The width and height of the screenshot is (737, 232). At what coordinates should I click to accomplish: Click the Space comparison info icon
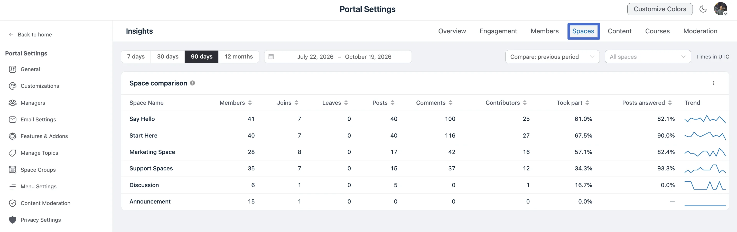point(193,83)
